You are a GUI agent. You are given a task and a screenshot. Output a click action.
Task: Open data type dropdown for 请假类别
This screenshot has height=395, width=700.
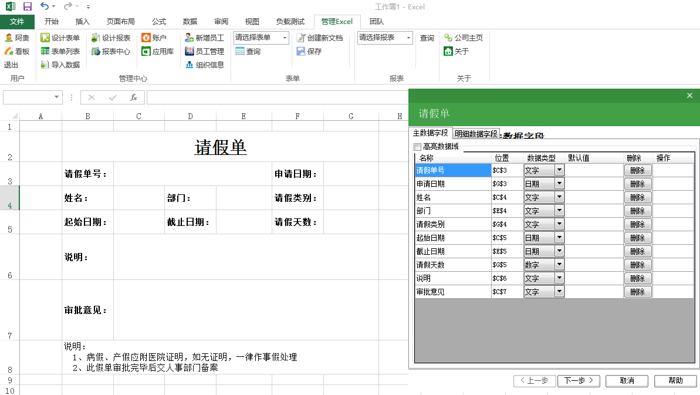pyautogui.click(x=559, y=224)
